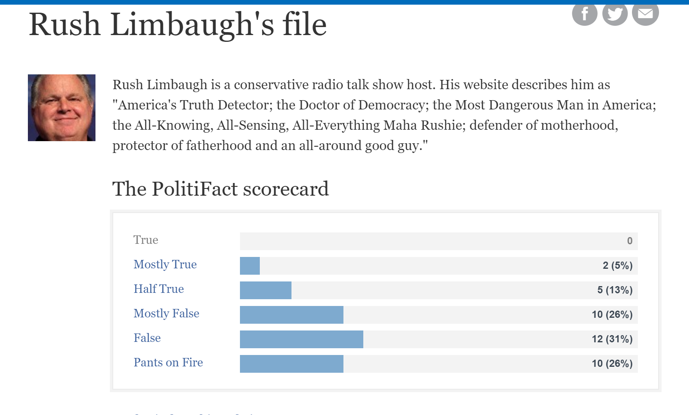Share this page on Facebook

tap(585, 14)
